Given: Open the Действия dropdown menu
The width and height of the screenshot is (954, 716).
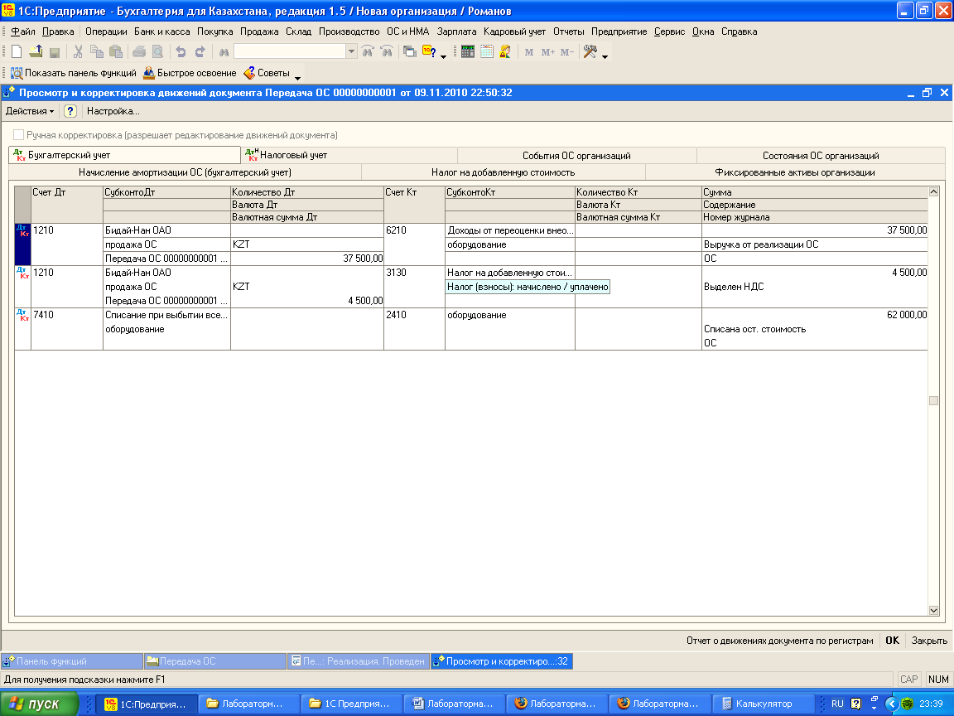Looking at the screenshot, I should (29, 111).
